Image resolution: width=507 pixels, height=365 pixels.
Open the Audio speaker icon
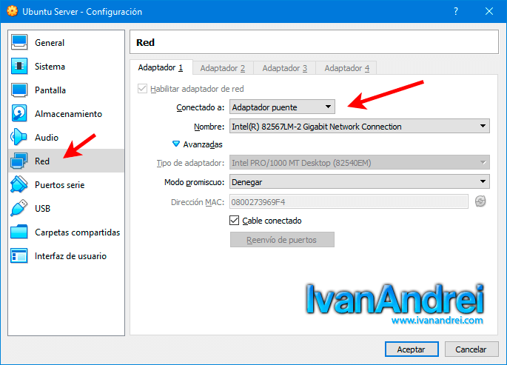point(19,137)
